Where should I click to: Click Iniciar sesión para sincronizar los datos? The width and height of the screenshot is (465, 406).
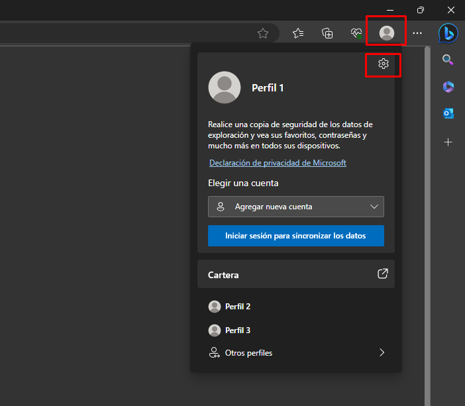(296, 236)
